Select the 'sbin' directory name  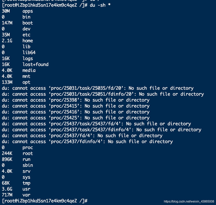28,165
